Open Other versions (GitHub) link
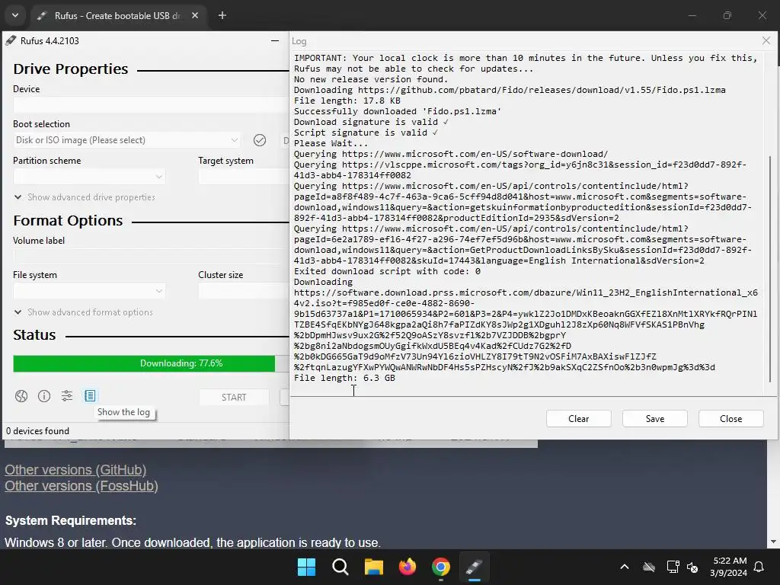Image resolution: width=780 pixels, height=585 pixels. (x=75, y=470)
